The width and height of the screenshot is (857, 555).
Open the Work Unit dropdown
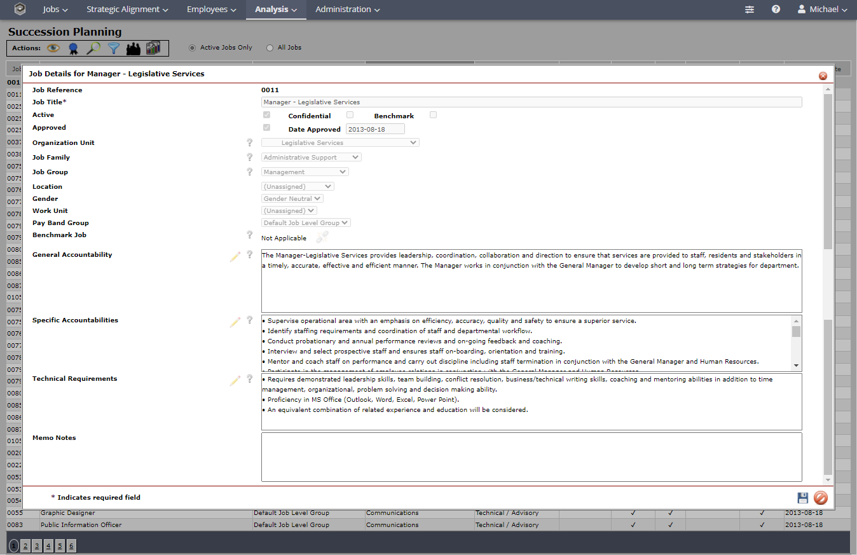click(289, 210)
